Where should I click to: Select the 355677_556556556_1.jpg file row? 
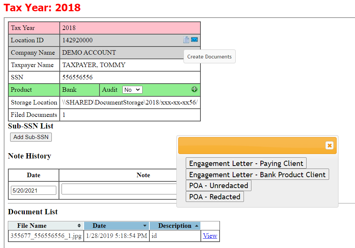(46, 236)
